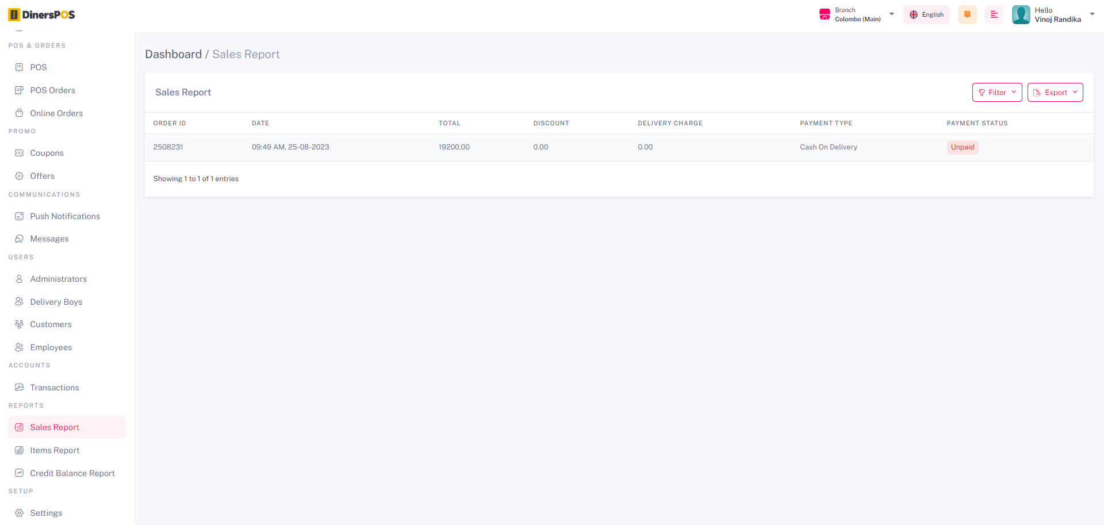Open the Filter dropdown
The image size is (1104, 525).
point(996,93)
